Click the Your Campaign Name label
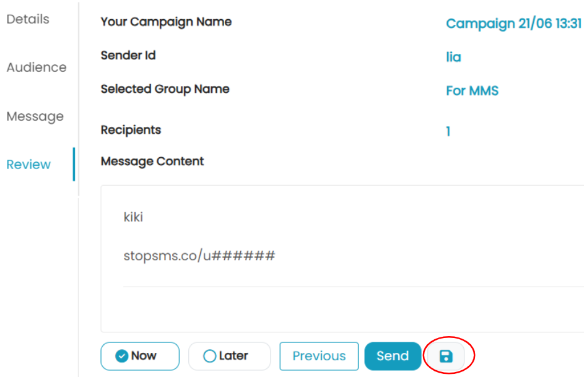Screen dimensions: 584x377 [166, 22]
